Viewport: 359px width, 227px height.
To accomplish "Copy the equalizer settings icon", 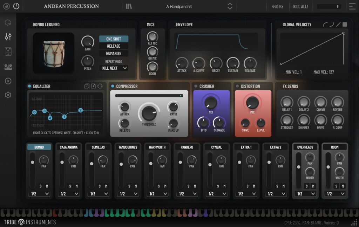I will (87, 86).
